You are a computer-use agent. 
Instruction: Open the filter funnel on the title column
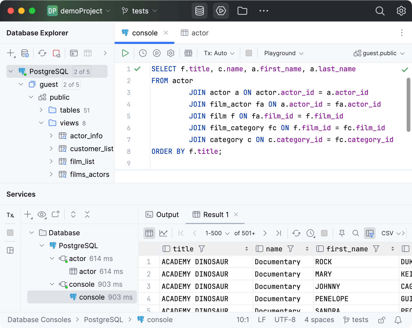click(201, 249)
